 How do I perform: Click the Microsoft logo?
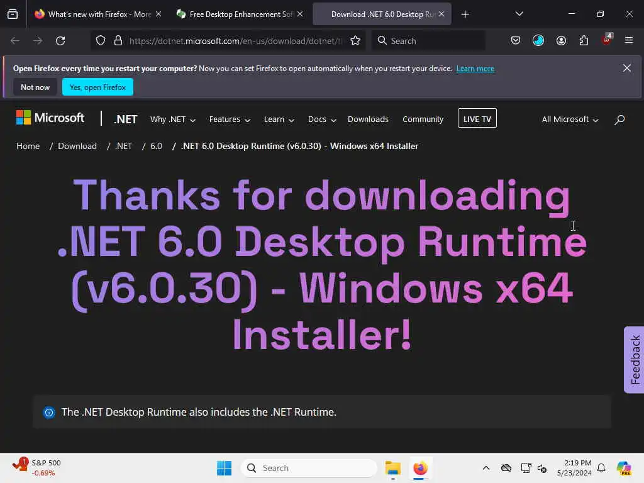tap(50, 118)
